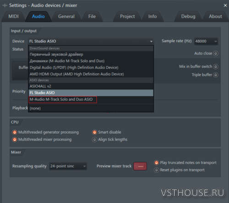Screen dimensions: 229x203
Task: Open the About tab
Action: (x=215, y=16)
